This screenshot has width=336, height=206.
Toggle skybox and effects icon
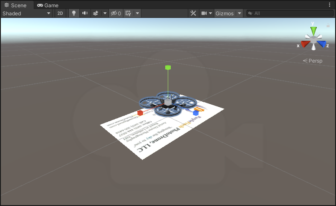pos(96,14)
